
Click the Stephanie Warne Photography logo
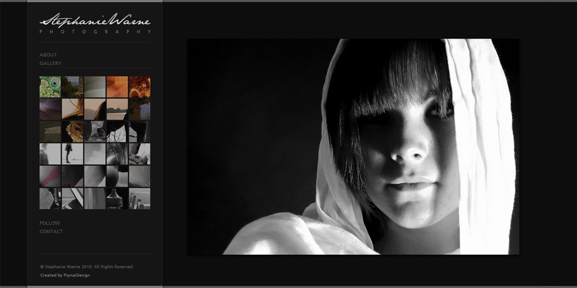pyautogui.click(x=95, y=24)
